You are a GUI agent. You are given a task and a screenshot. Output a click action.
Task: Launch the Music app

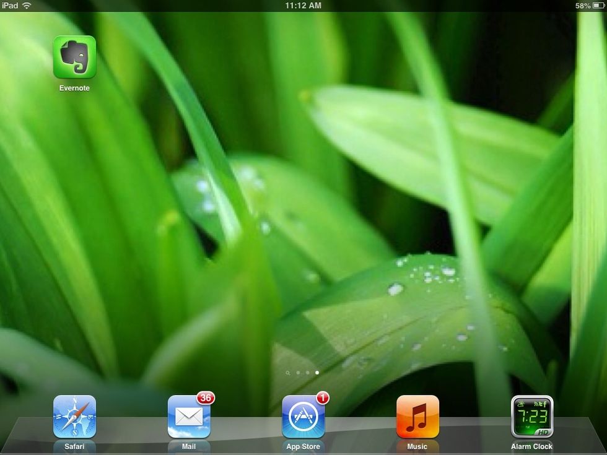point(417,416)
